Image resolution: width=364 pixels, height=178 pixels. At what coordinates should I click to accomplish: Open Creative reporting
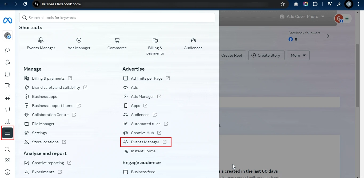[x=48, y=163]
